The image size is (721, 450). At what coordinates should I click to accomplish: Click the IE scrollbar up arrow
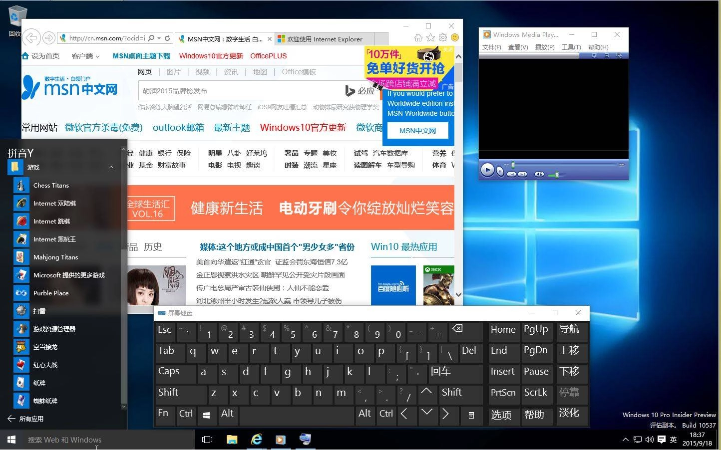458,56
